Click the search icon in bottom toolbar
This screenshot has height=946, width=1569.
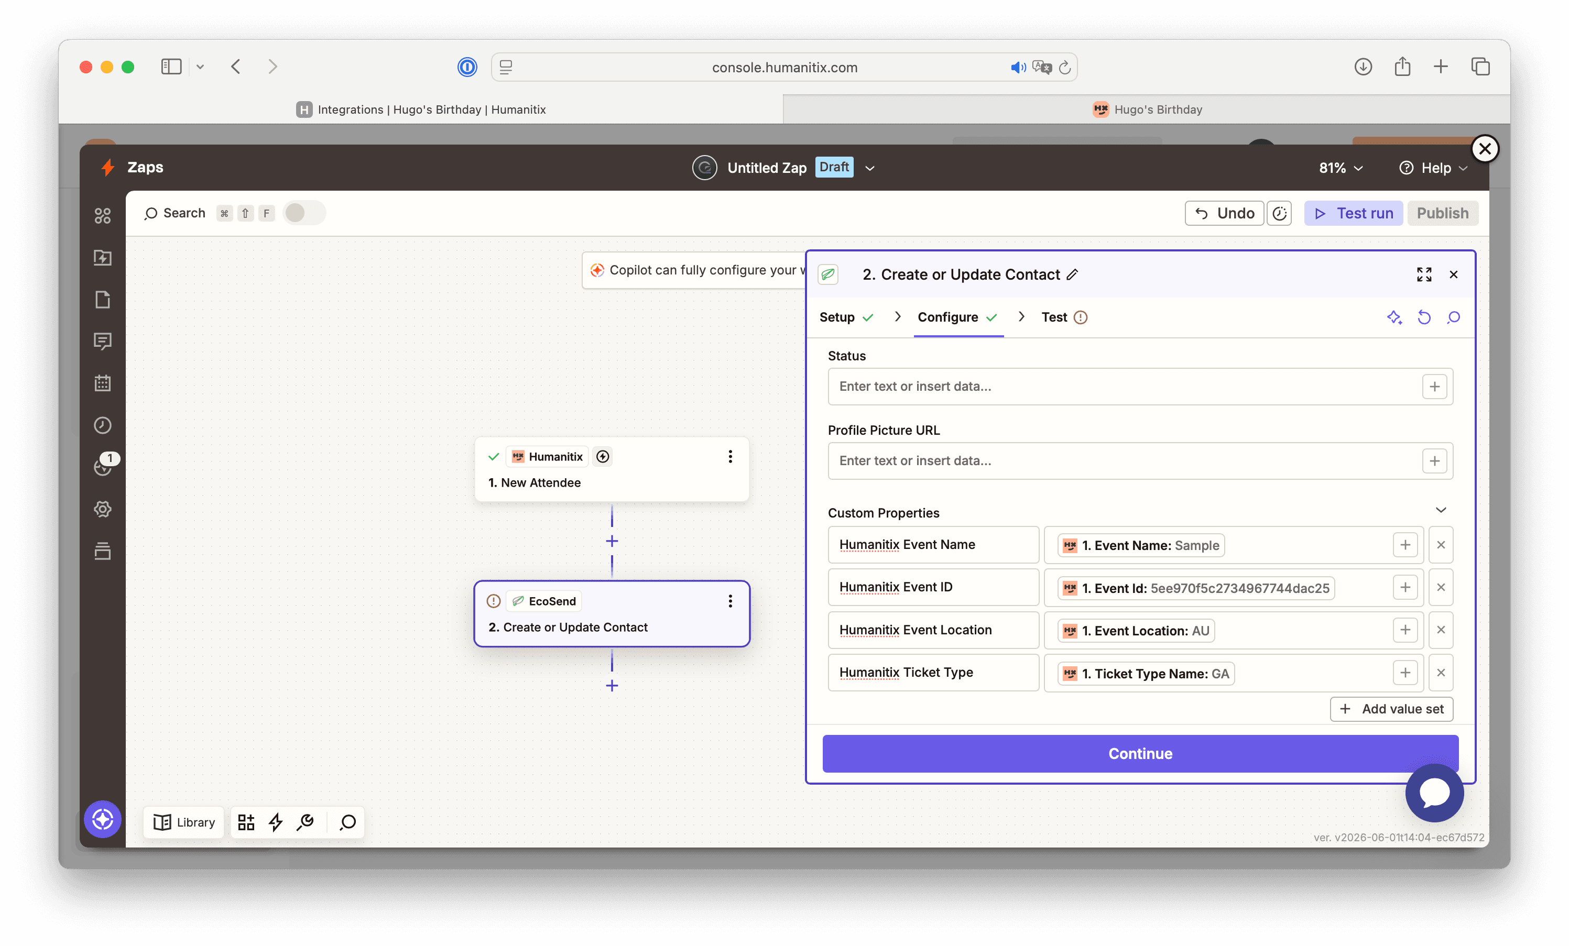tap(347, 822)
